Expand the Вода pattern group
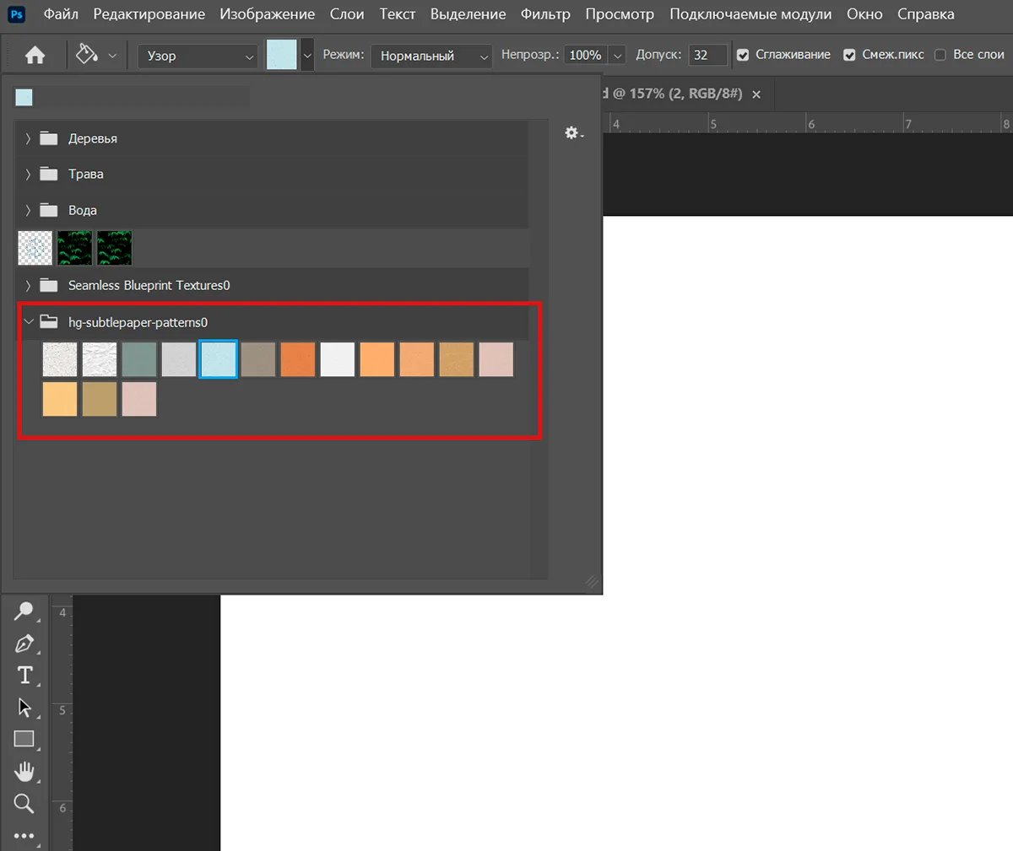 (28, 210)
